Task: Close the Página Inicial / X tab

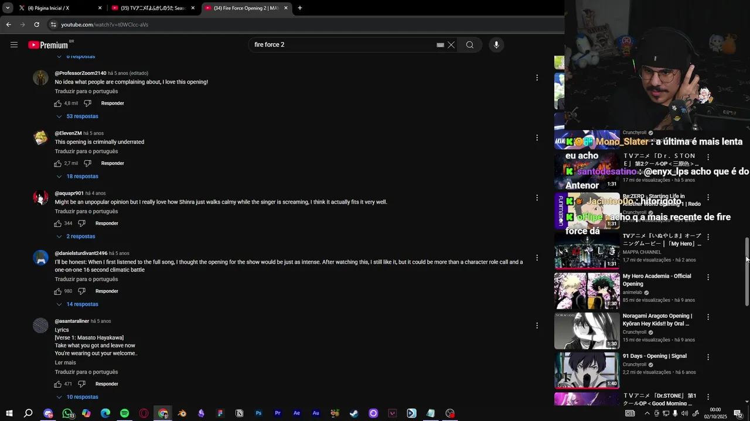Action: click(100, 8)
